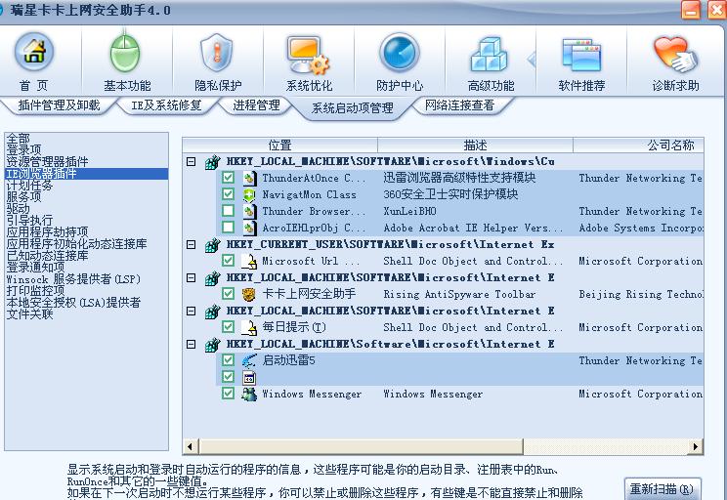Click the AcroIEHlprObj entry icon
The width and height of the screenshot is (727, 500).
249,228
